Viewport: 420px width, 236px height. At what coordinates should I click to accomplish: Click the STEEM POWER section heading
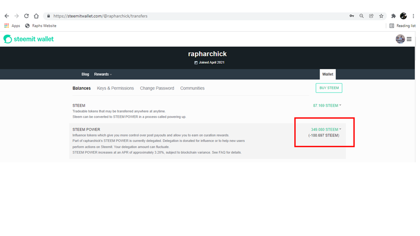(86, 129)
